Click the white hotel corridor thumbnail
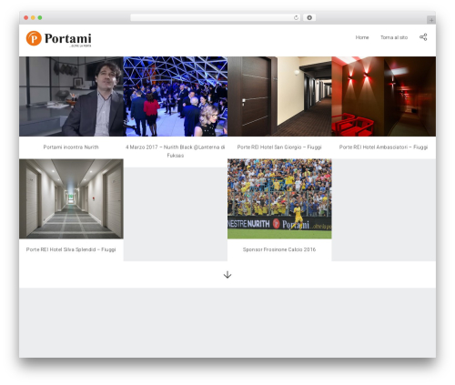 click(x=71, y=198)
